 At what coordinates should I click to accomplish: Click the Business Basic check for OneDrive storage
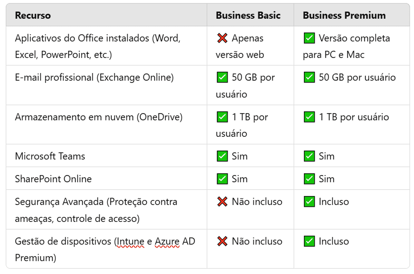point(222,117)
